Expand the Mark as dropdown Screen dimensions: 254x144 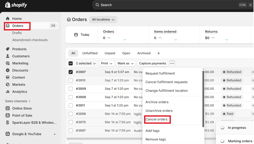click(x=125, y=63)
